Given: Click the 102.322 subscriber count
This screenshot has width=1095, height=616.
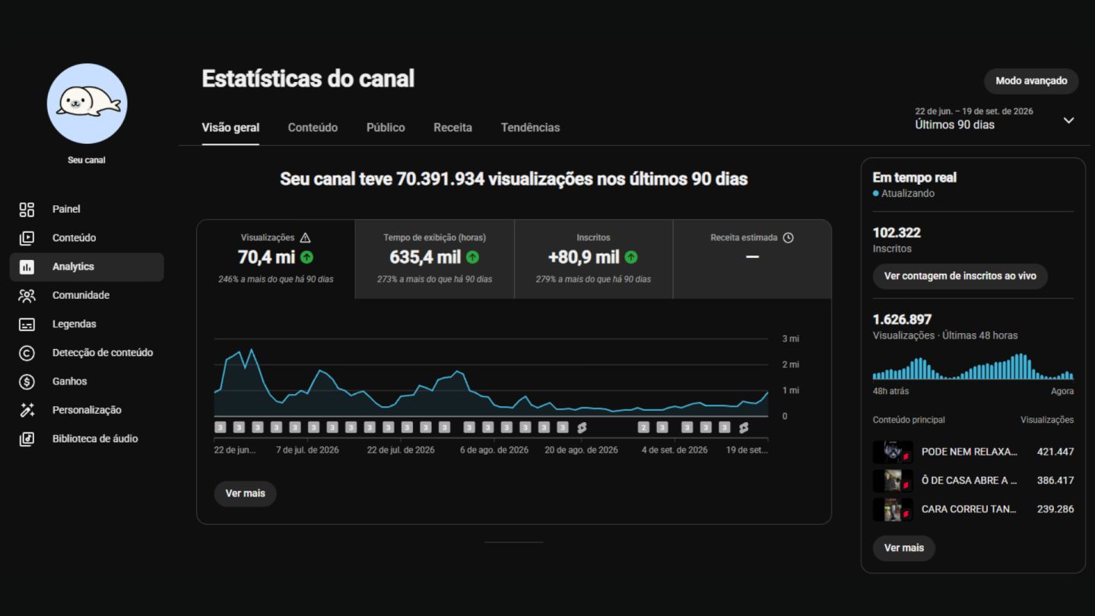Looking at the screenshot, I should [897, 233].
